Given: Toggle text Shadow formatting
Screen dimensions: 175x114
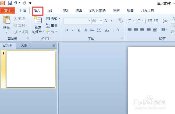Looking at the screenshot, I should (85, 30).
